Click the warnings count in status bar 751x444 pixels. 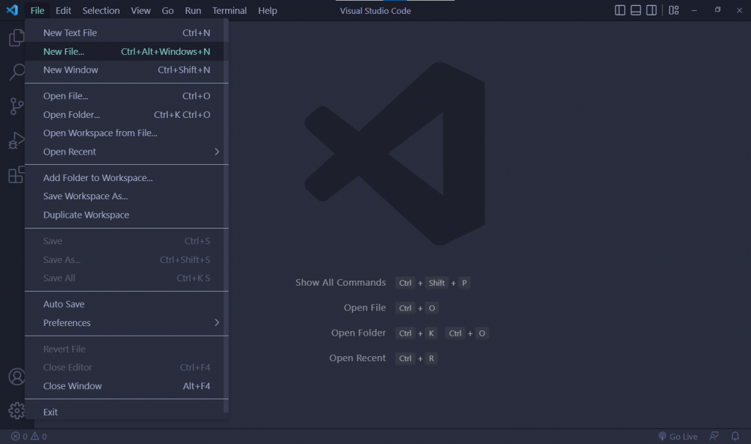point(39,437)
